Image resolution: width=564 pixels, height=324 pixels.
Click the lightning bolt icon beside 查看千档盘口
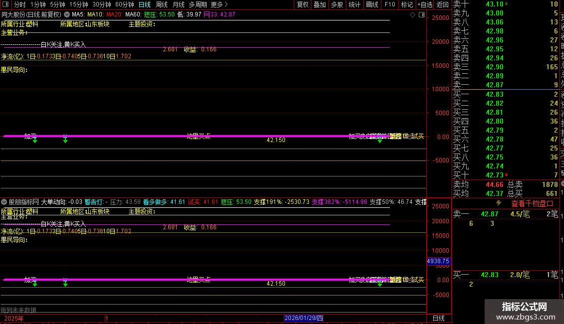499,203
